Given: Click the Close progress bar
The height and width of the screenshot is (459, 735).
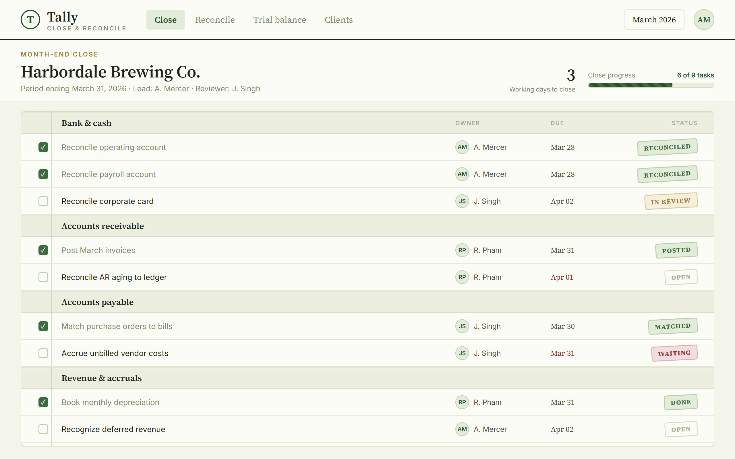Looking at the screenshot, I should click(651, 85).
